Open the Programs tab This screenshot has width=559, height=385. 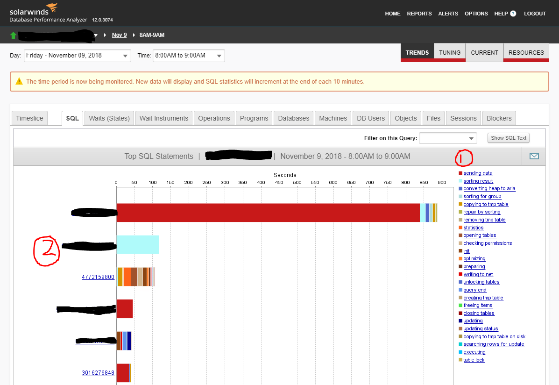(x=254, y=118)
